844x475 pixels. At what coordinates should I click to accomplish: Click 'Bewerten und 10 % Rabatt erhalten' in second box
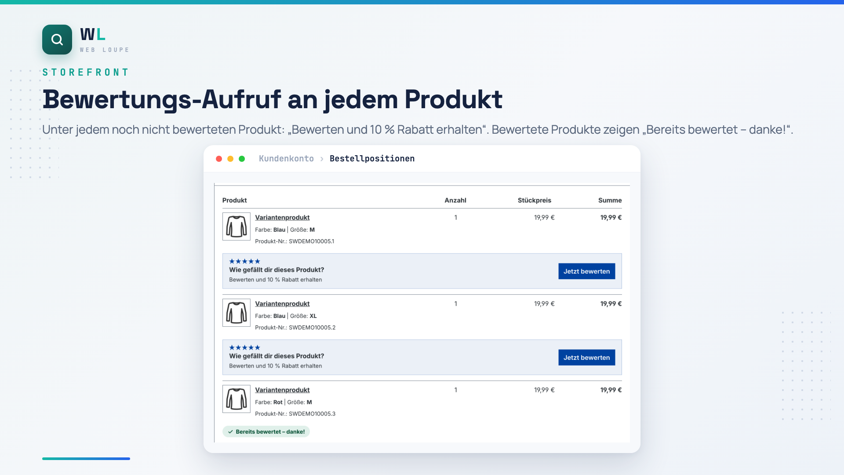(276, 366)
